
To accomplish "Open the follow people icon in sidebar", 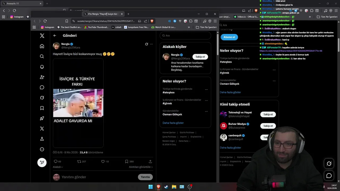I will tap(42, 77).
